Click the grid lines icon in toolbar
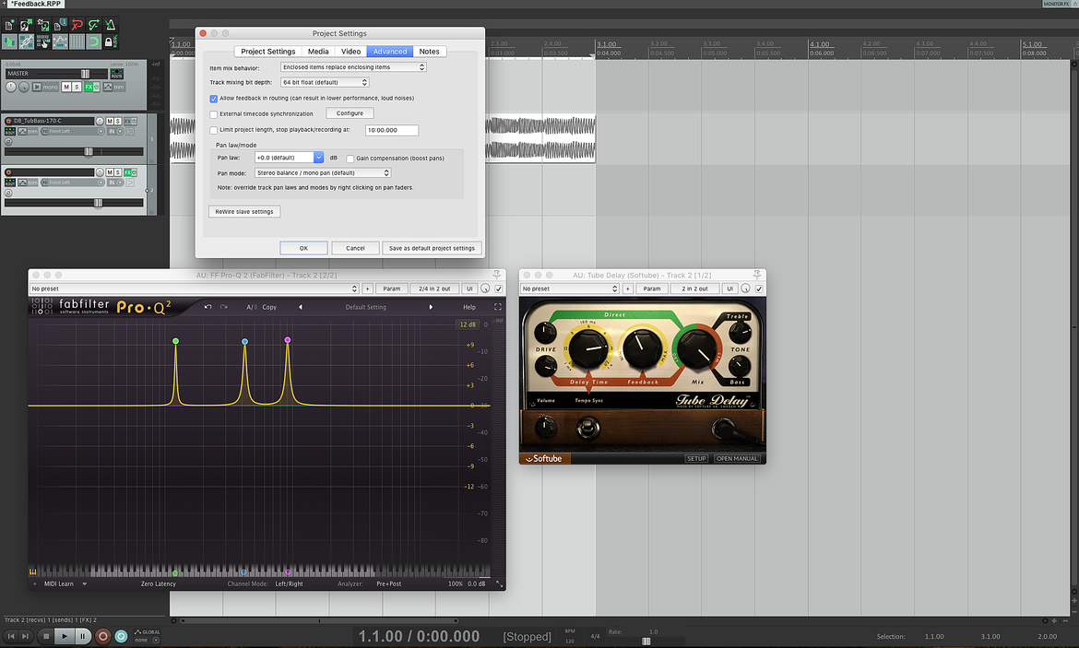 [77, 42]
